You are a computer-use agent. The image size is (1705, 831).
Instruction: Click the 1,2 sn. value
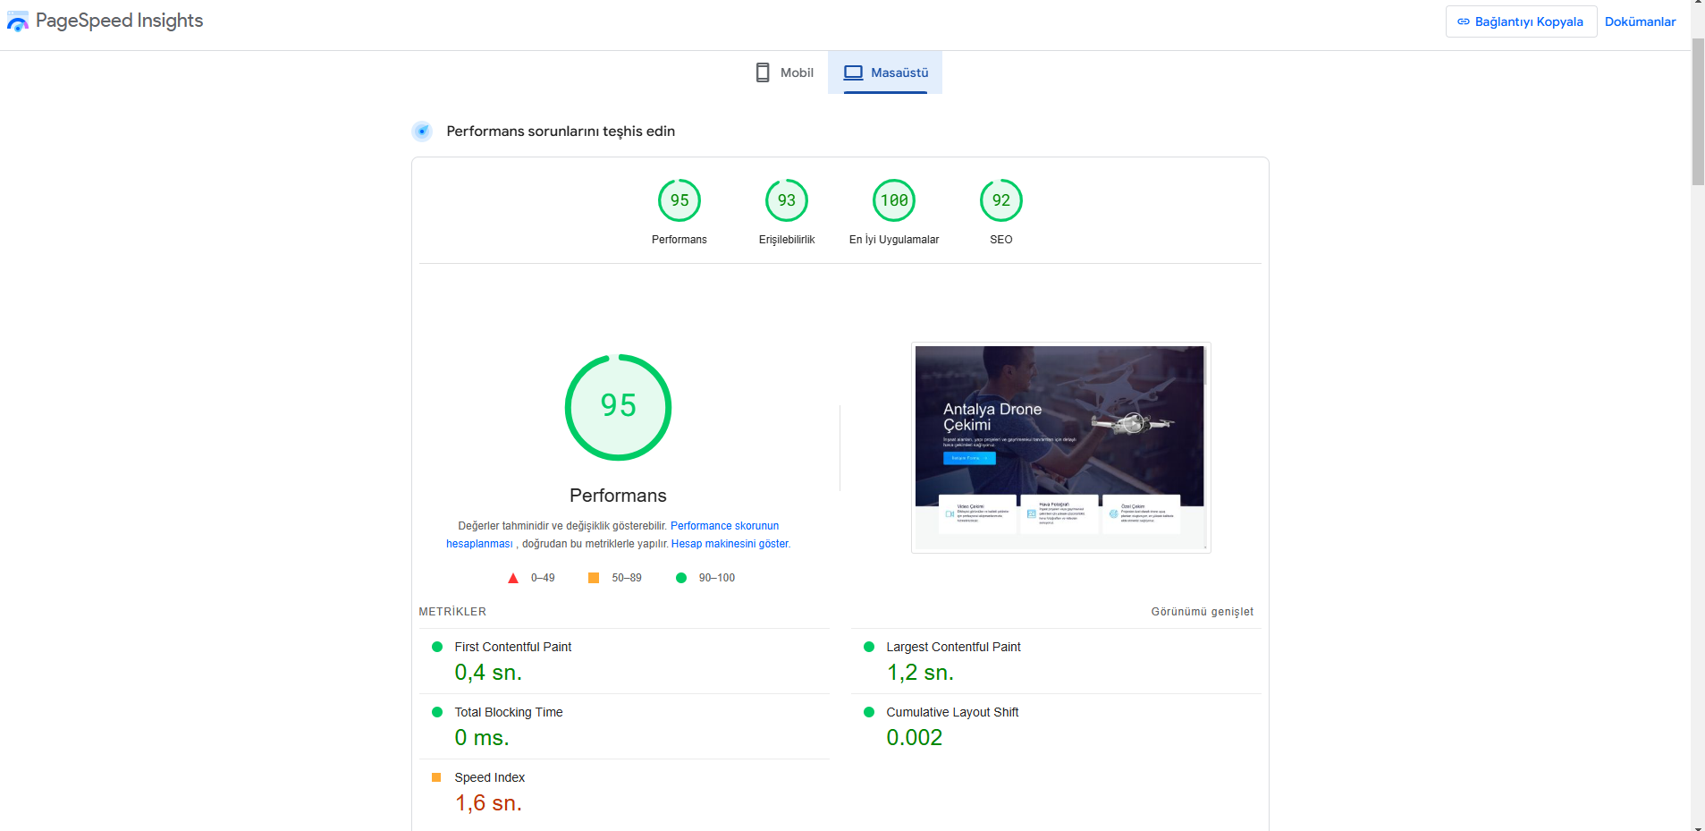pyautogui.click(x=920, y=673)
